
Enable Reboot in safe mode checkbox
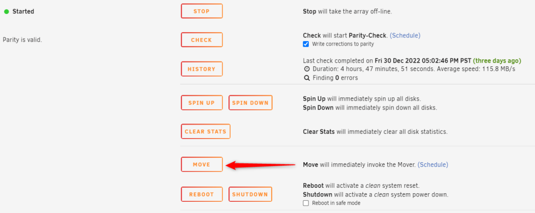(306, 203)
